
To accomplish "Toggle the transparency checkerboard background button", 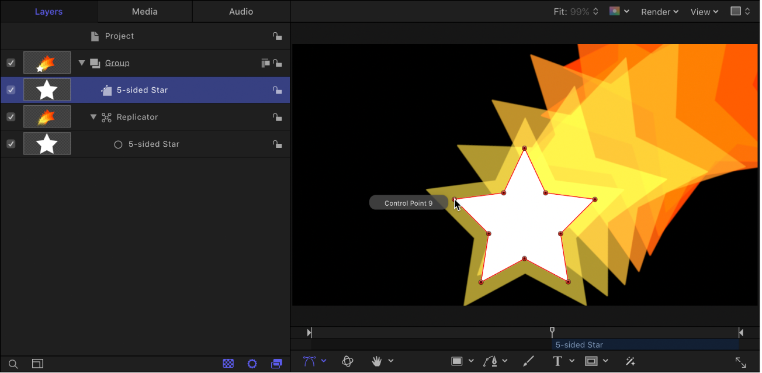I will click(x=228, y=363).
